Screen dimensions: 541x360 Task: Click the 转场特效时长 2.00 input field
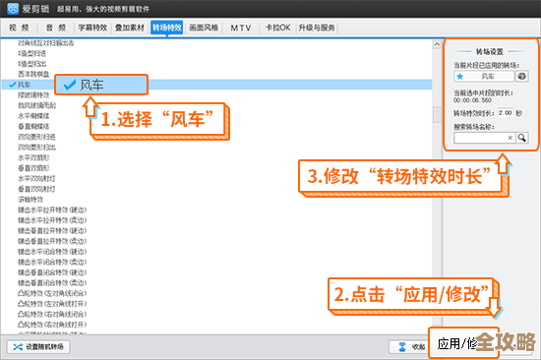pyautogui.click(x=506, y=113)
